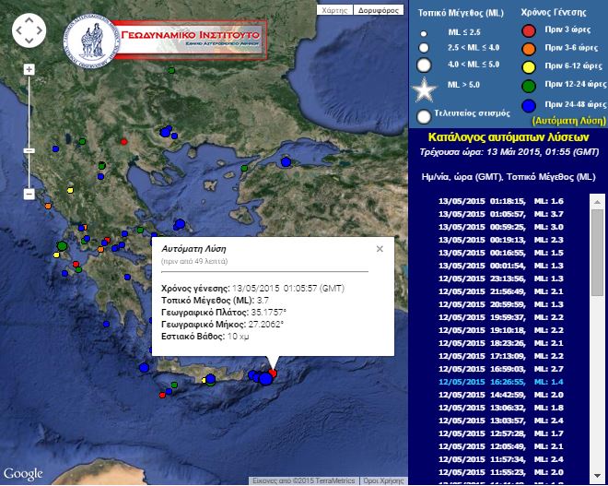
Task: Click the large green marker near Kefalonia
Action: pos(62,245)
